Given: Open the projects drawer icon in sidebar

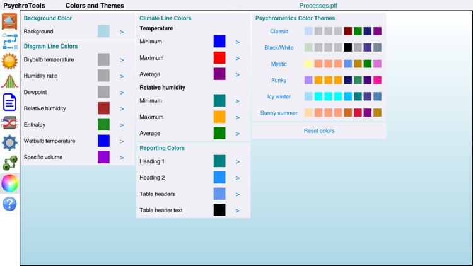Looking at the screenshot, I should pos(9,21).
